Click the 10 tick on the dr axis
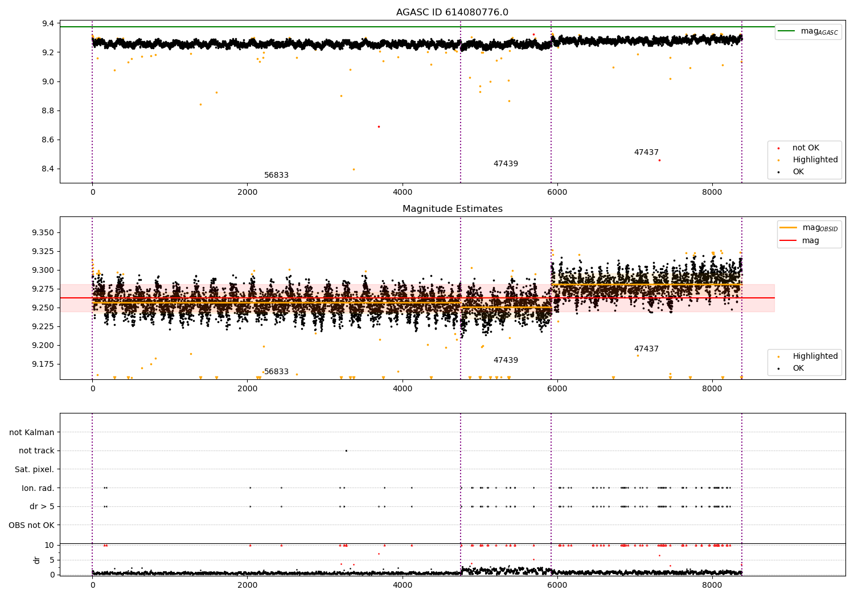The image size is (854, 598). coord(50,546)
